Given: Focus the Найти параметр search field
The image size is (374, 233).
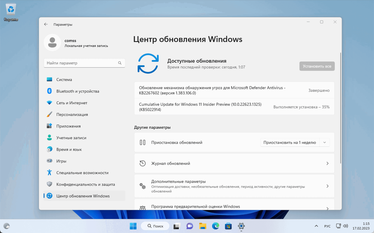Looking at the screenshot, I should (84, 63).
